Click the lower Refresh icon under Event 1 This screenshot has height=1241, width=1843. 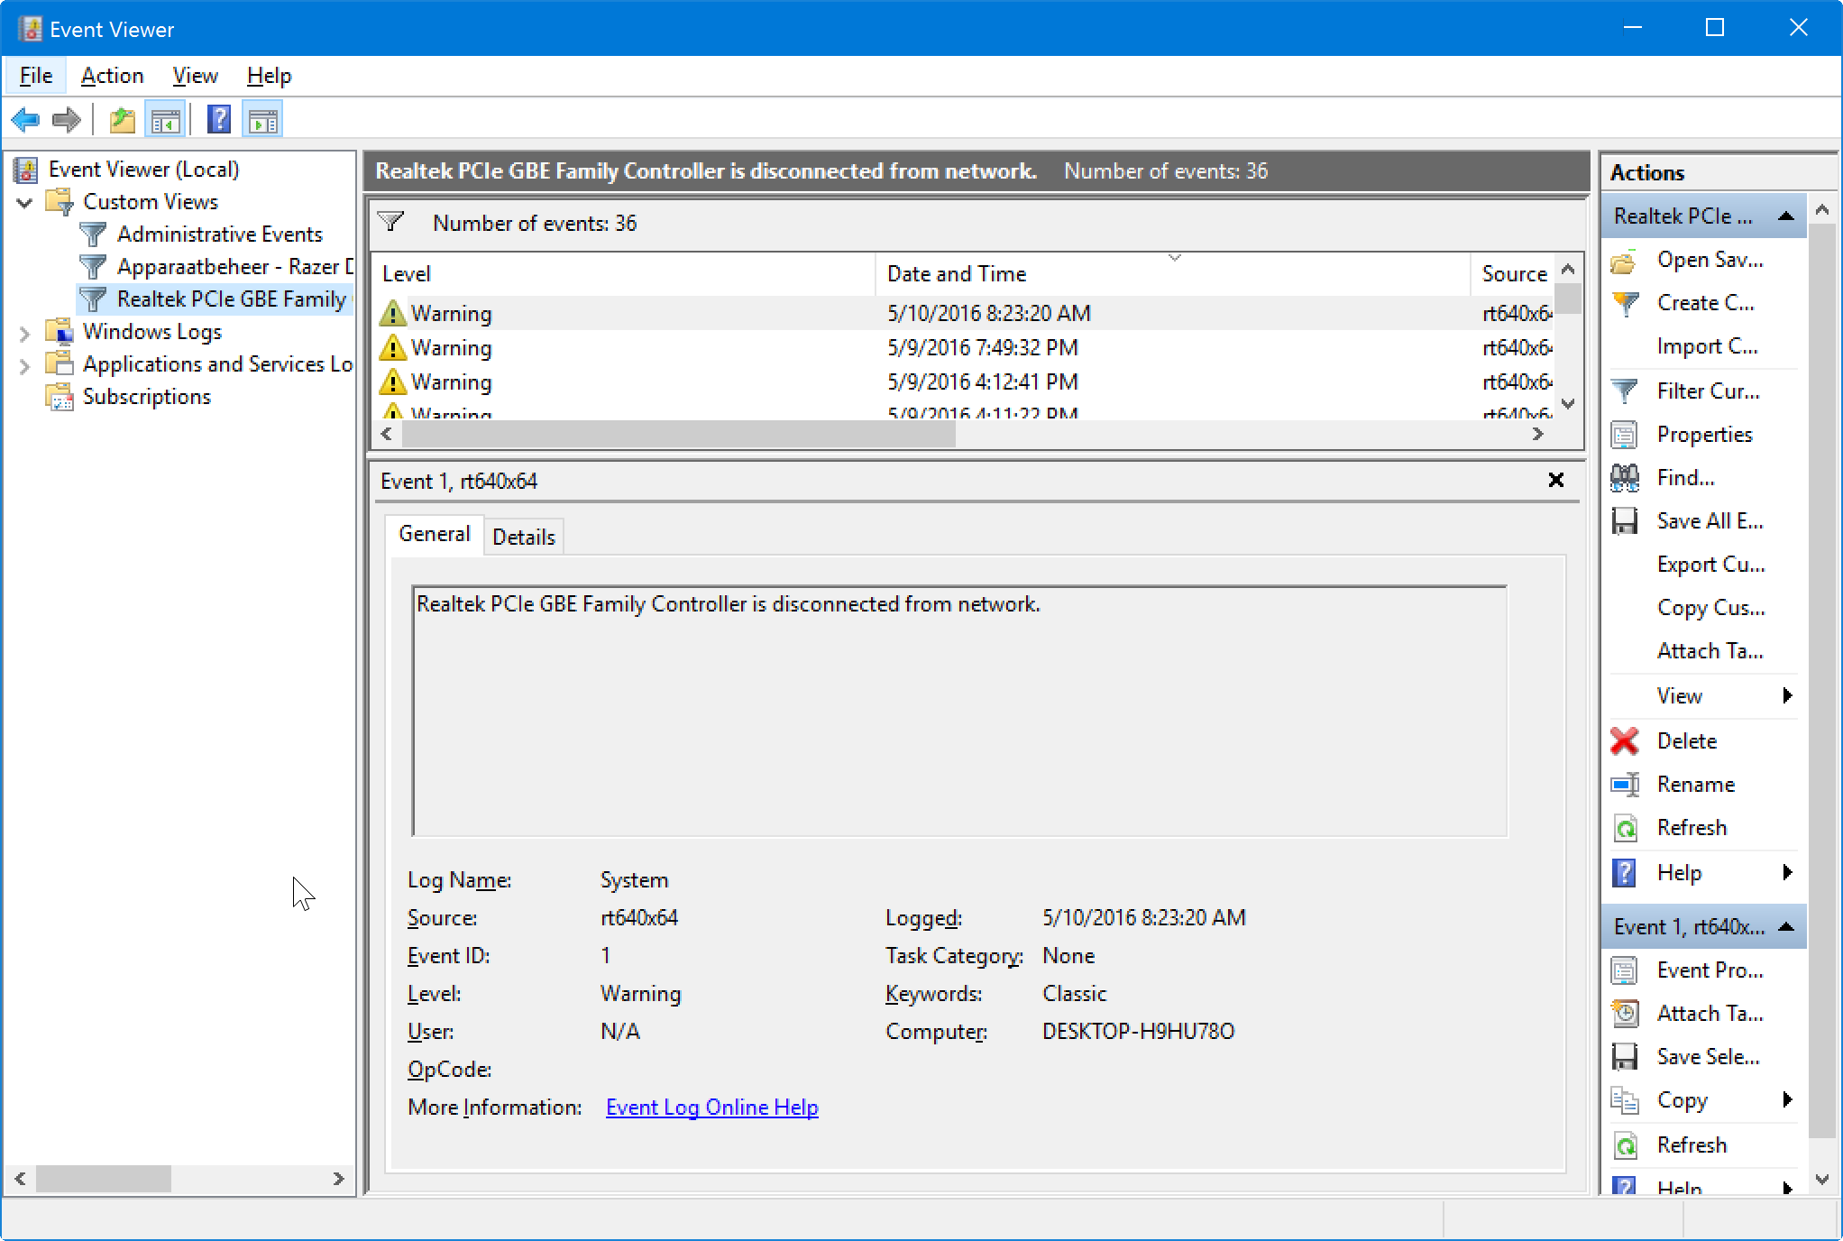click(x=1624, y=1145)
